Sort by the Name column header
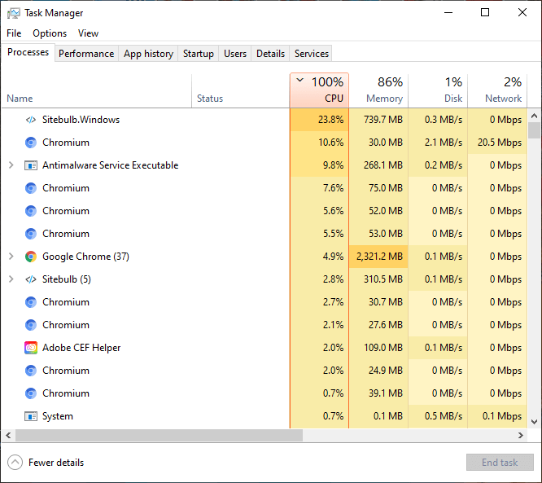 point(97,90)
